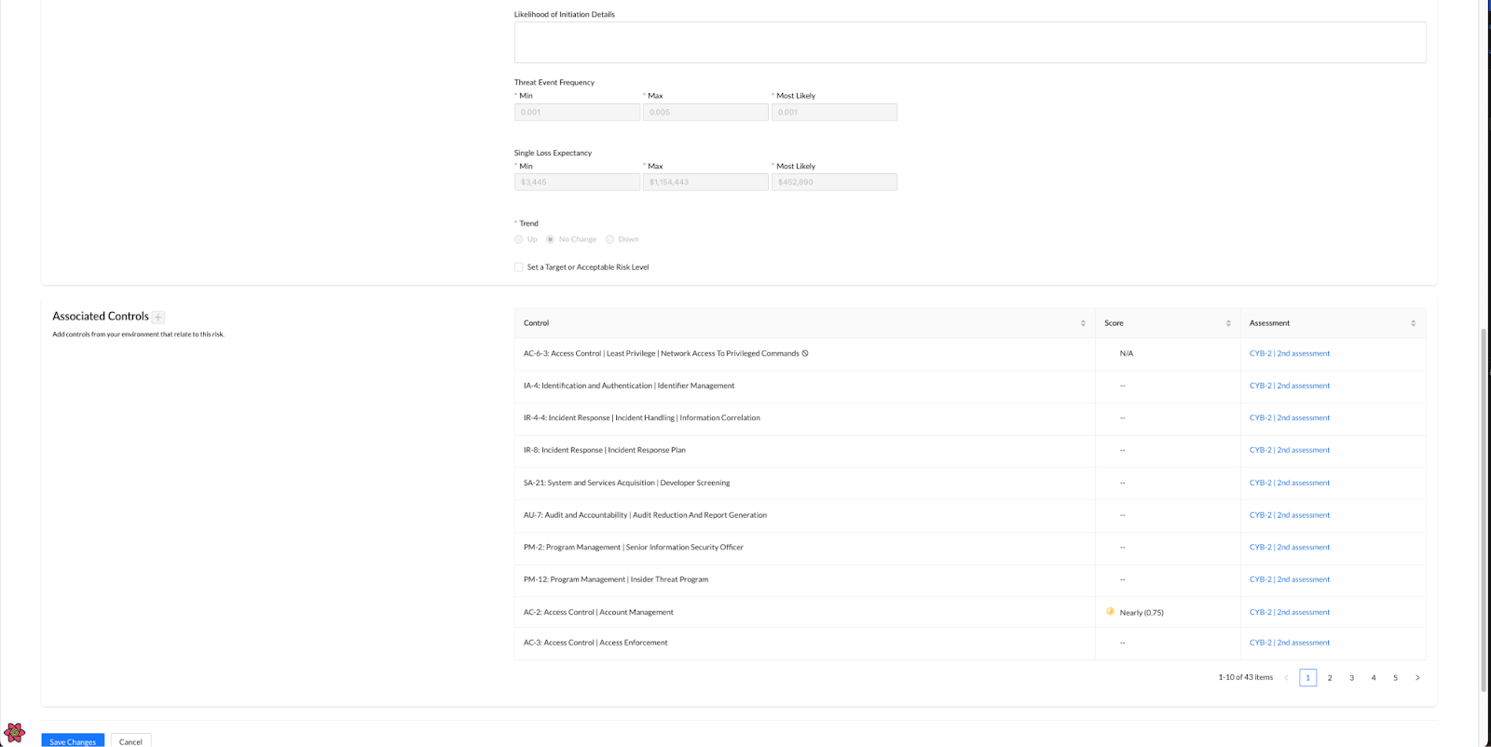The height and width of the screenshot is (747, 1491).
Task: Sort table by Control column arrows
Action: [x=1083, y=323]
